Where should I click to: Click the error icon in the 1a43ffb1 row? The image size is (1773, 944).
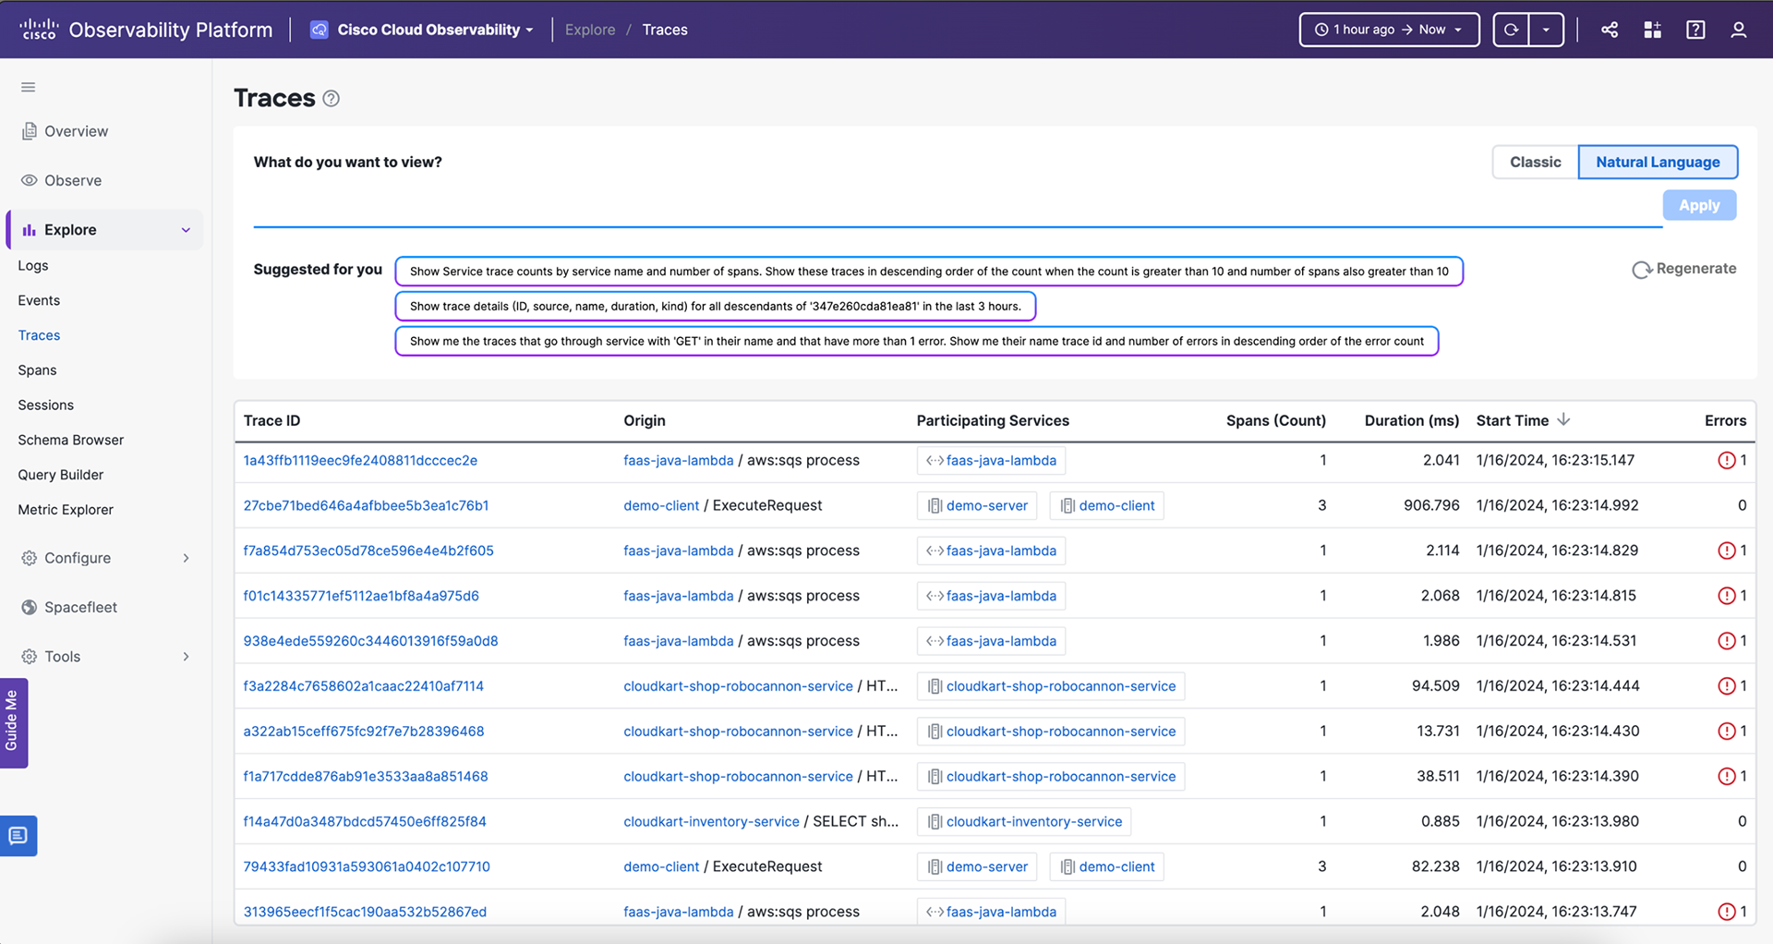tap(1726, 460)
